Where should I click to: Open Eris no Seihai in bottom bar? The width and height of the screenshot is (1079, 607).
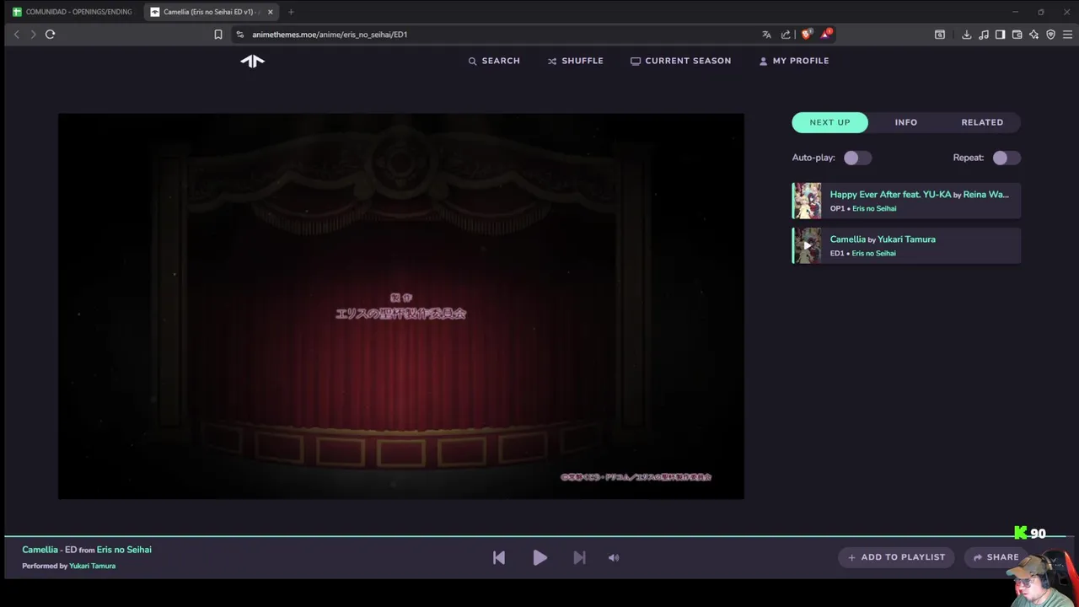pyautogui.click(x=124, y=550)
